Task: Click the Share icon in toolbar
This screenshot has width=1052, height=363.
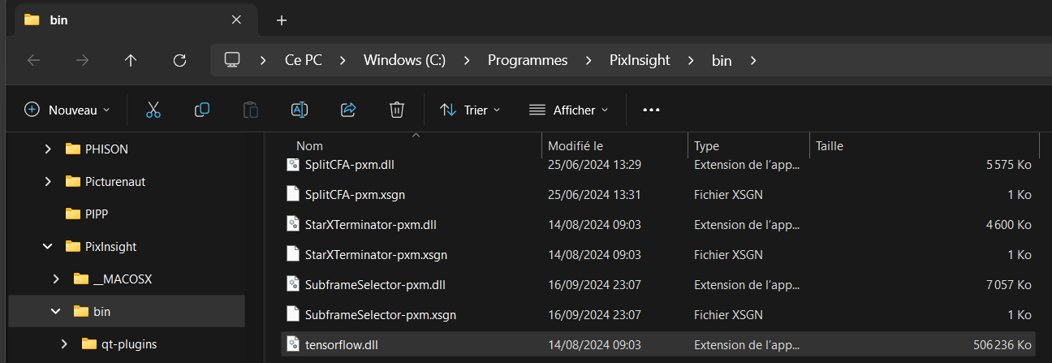Action: tap(348, 110)
